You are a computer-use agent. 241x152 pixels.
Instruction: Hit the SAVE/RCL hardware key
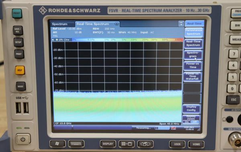point(18,30)
